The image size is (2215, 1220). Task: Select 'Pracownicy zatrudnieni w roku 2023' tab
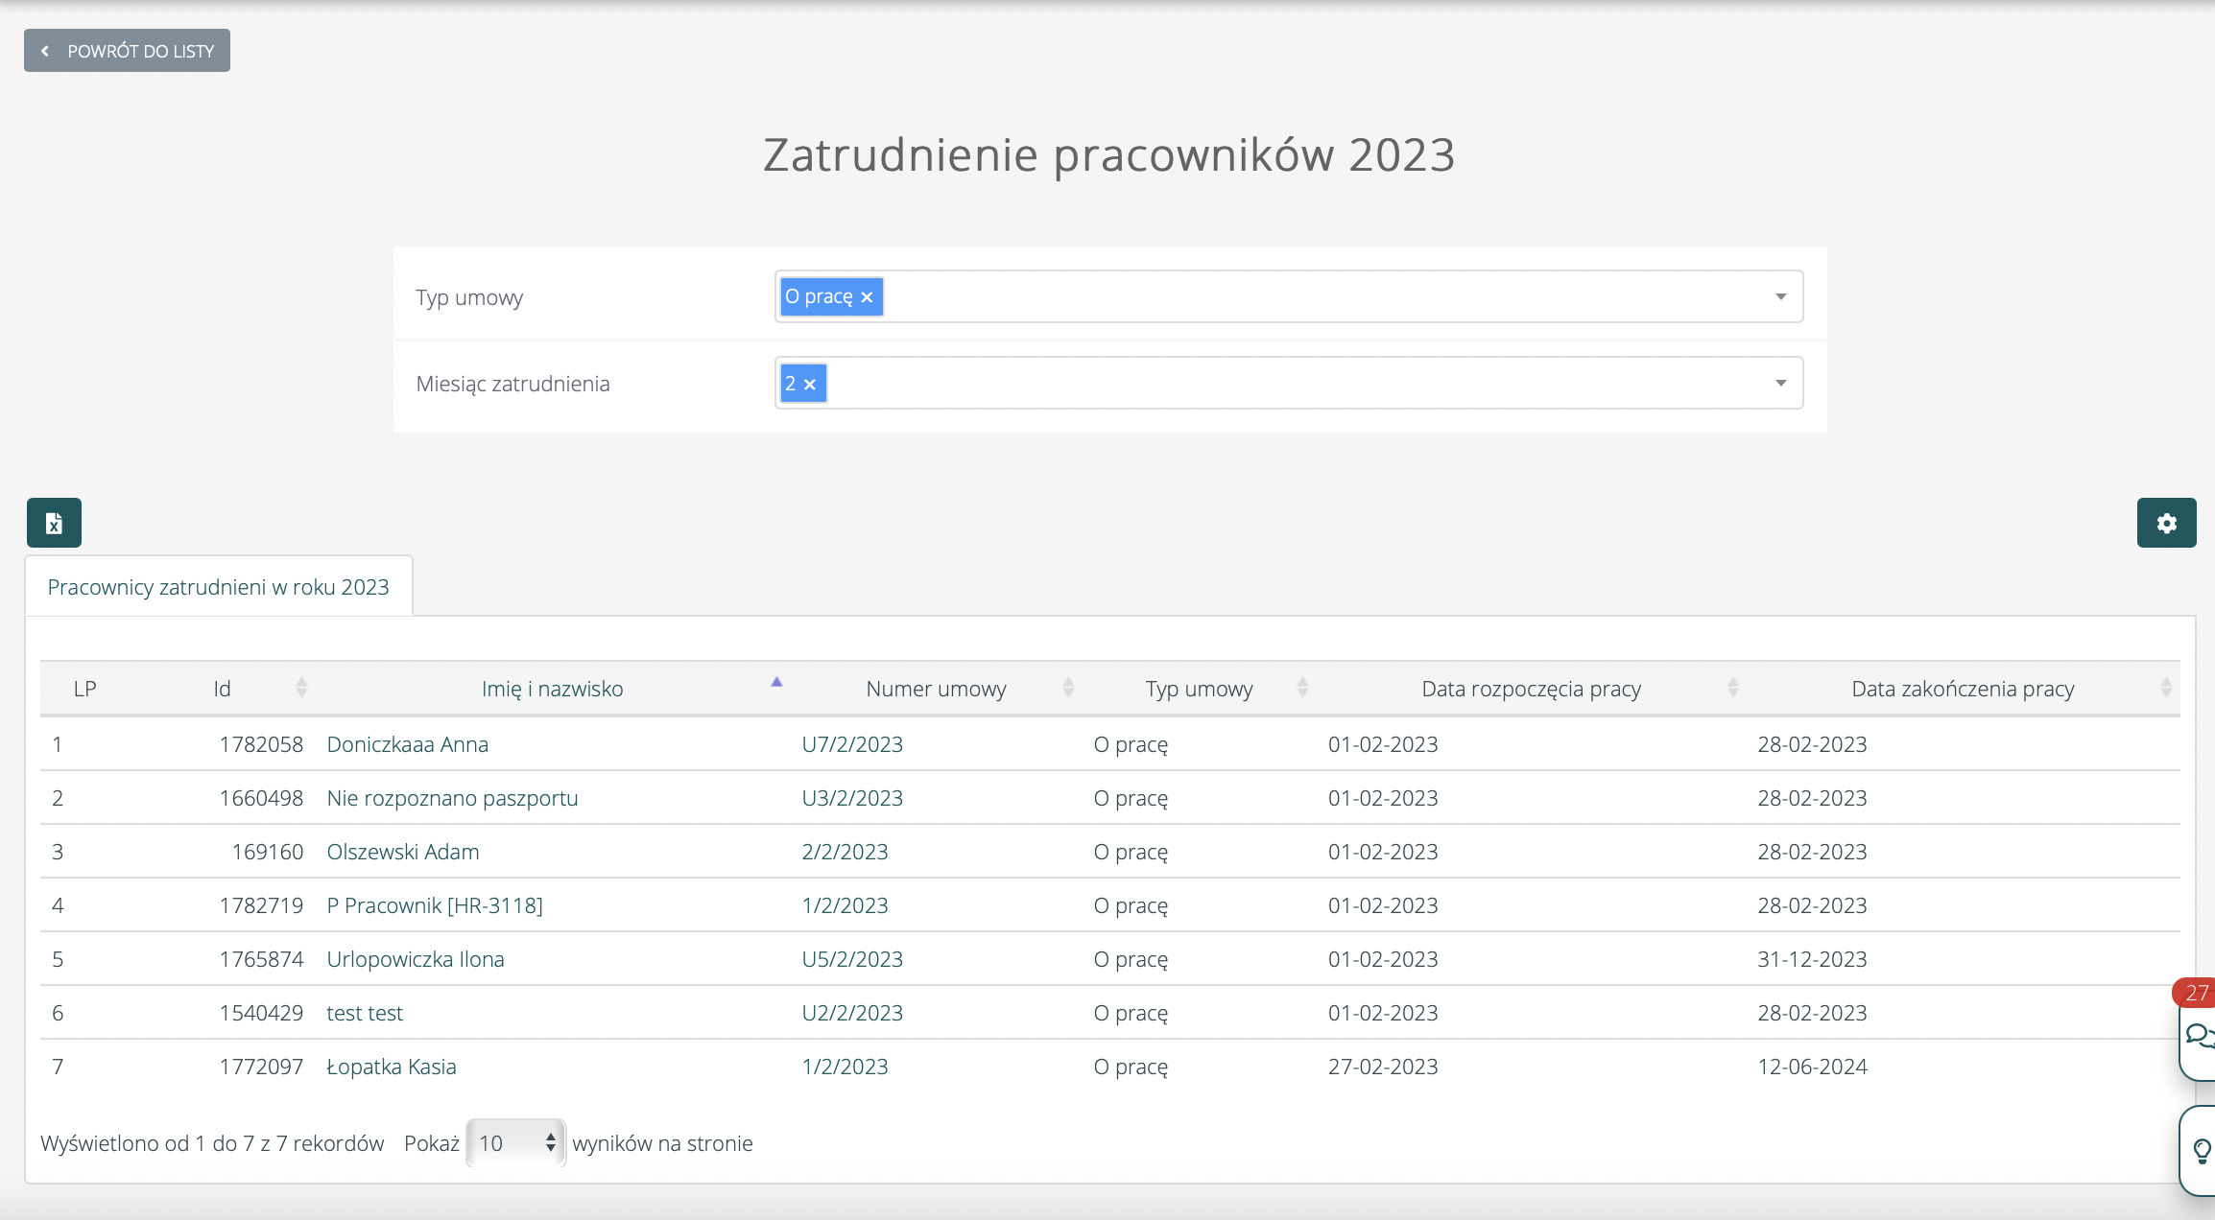click(x=219, y=587)
